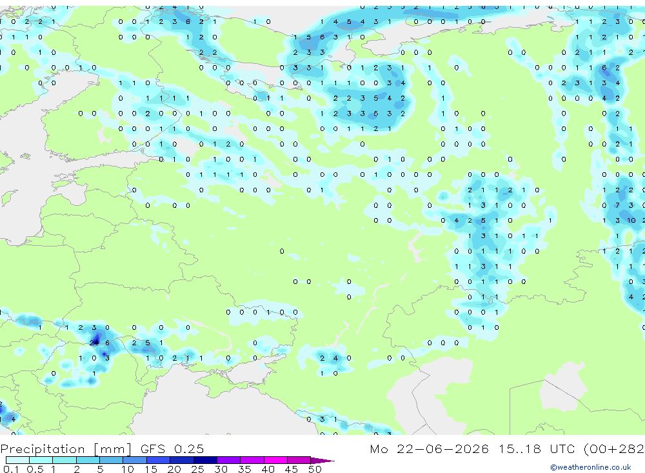
Task: Pick the 15–20 mm legend color swatch
Action: 159,460
